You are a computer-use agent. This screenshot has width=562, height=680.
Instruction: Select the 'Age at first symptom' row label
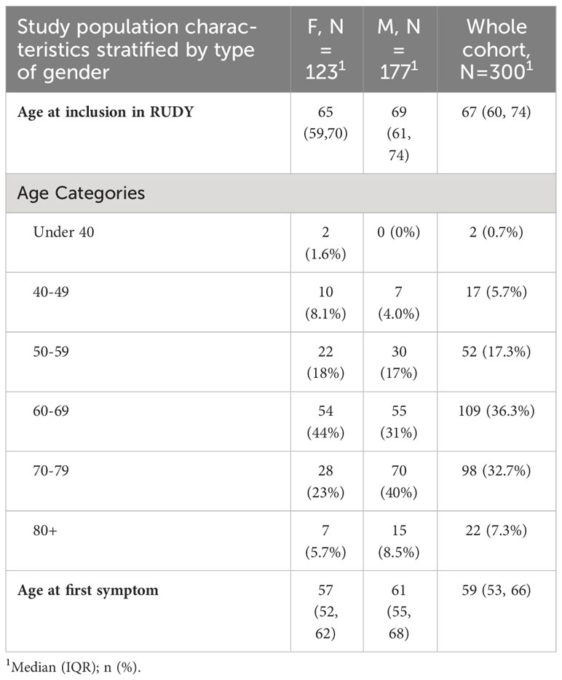pos(88,590)
